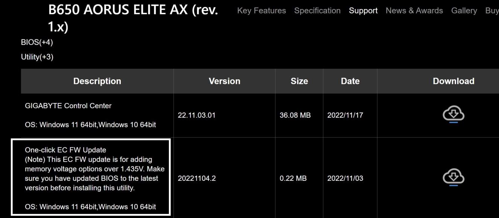Open the Key Features tab
The height and width of the screenshot is (218, 499).
[x=262, y=11]
